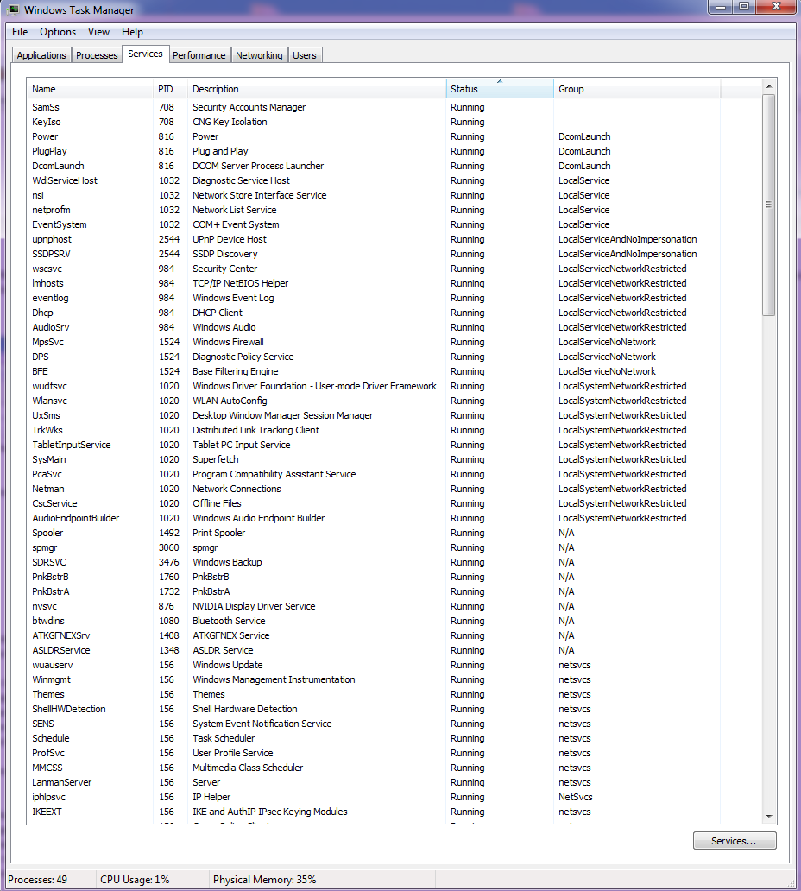Screen dimensions: 801x891
Task: Open the View menu
Action: pyautogui.click(x=98, y=32)
